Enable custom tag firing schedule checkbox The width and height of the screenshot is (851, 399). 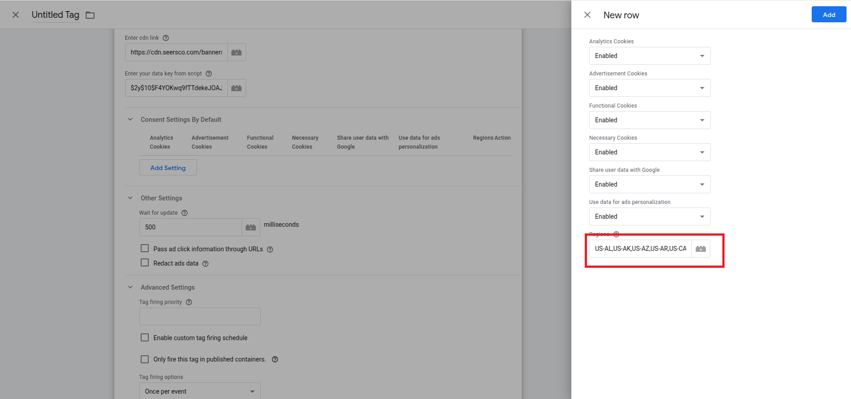pyautogui.click(x=145, y=337)
